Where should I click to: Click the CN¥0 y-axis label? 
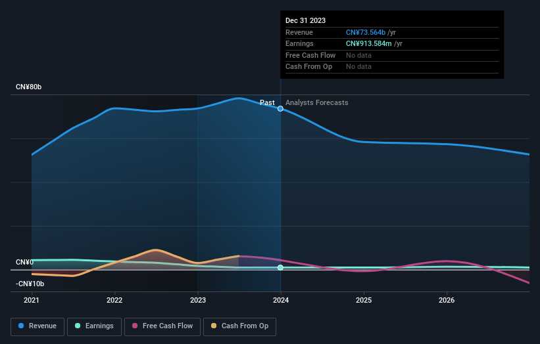click(24, 262)
